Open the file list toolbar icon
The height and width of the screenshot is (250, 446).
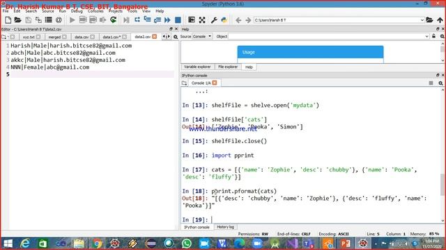[49, 20]
